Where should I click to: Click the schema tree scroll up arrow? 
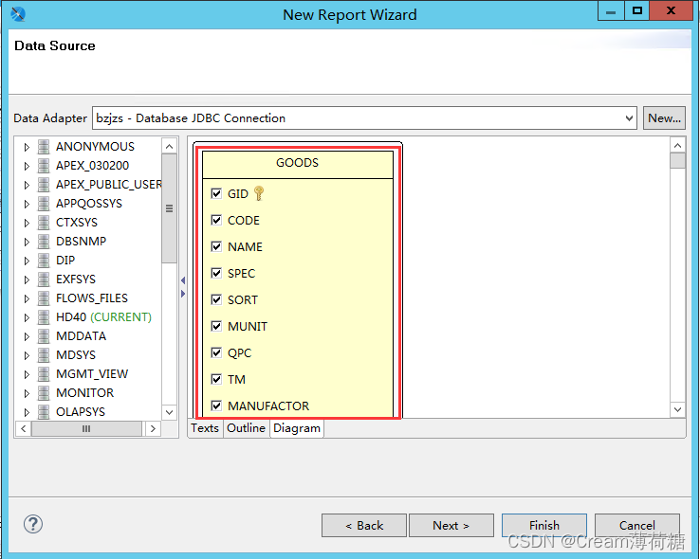click(169, 146)
